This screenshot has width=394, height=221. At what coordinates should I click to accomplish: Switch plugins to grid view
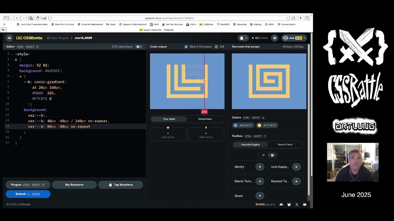[272, 155]
